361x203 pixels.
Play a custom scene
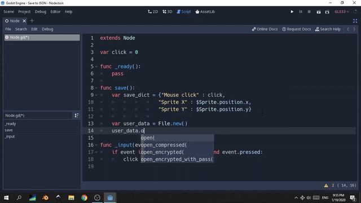coord(327,12)
